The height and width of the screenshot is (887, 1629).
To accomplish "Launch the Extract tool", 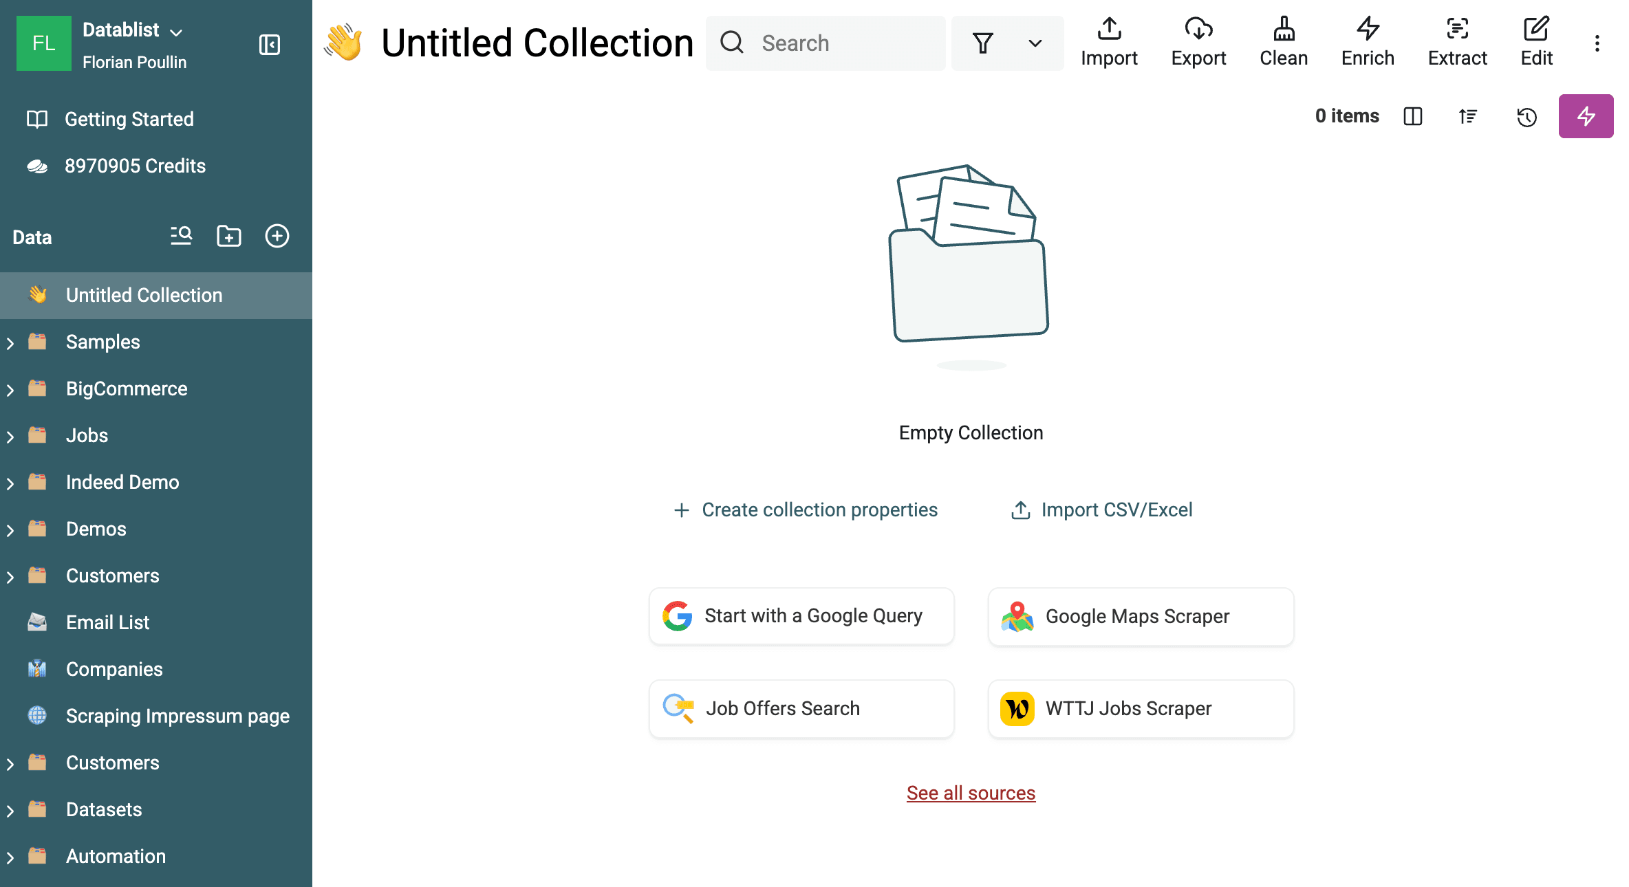I will point(1456,41).
